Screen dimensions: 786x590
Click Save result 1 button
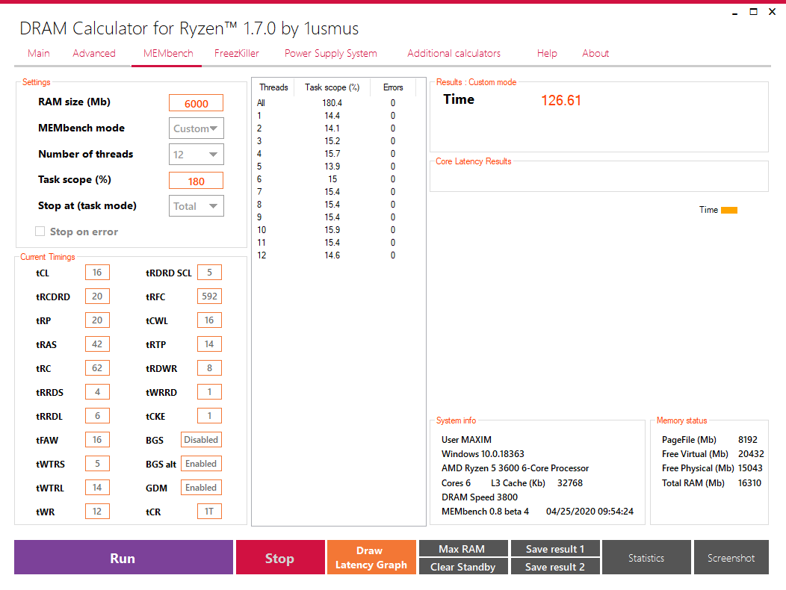coord(555,548)
